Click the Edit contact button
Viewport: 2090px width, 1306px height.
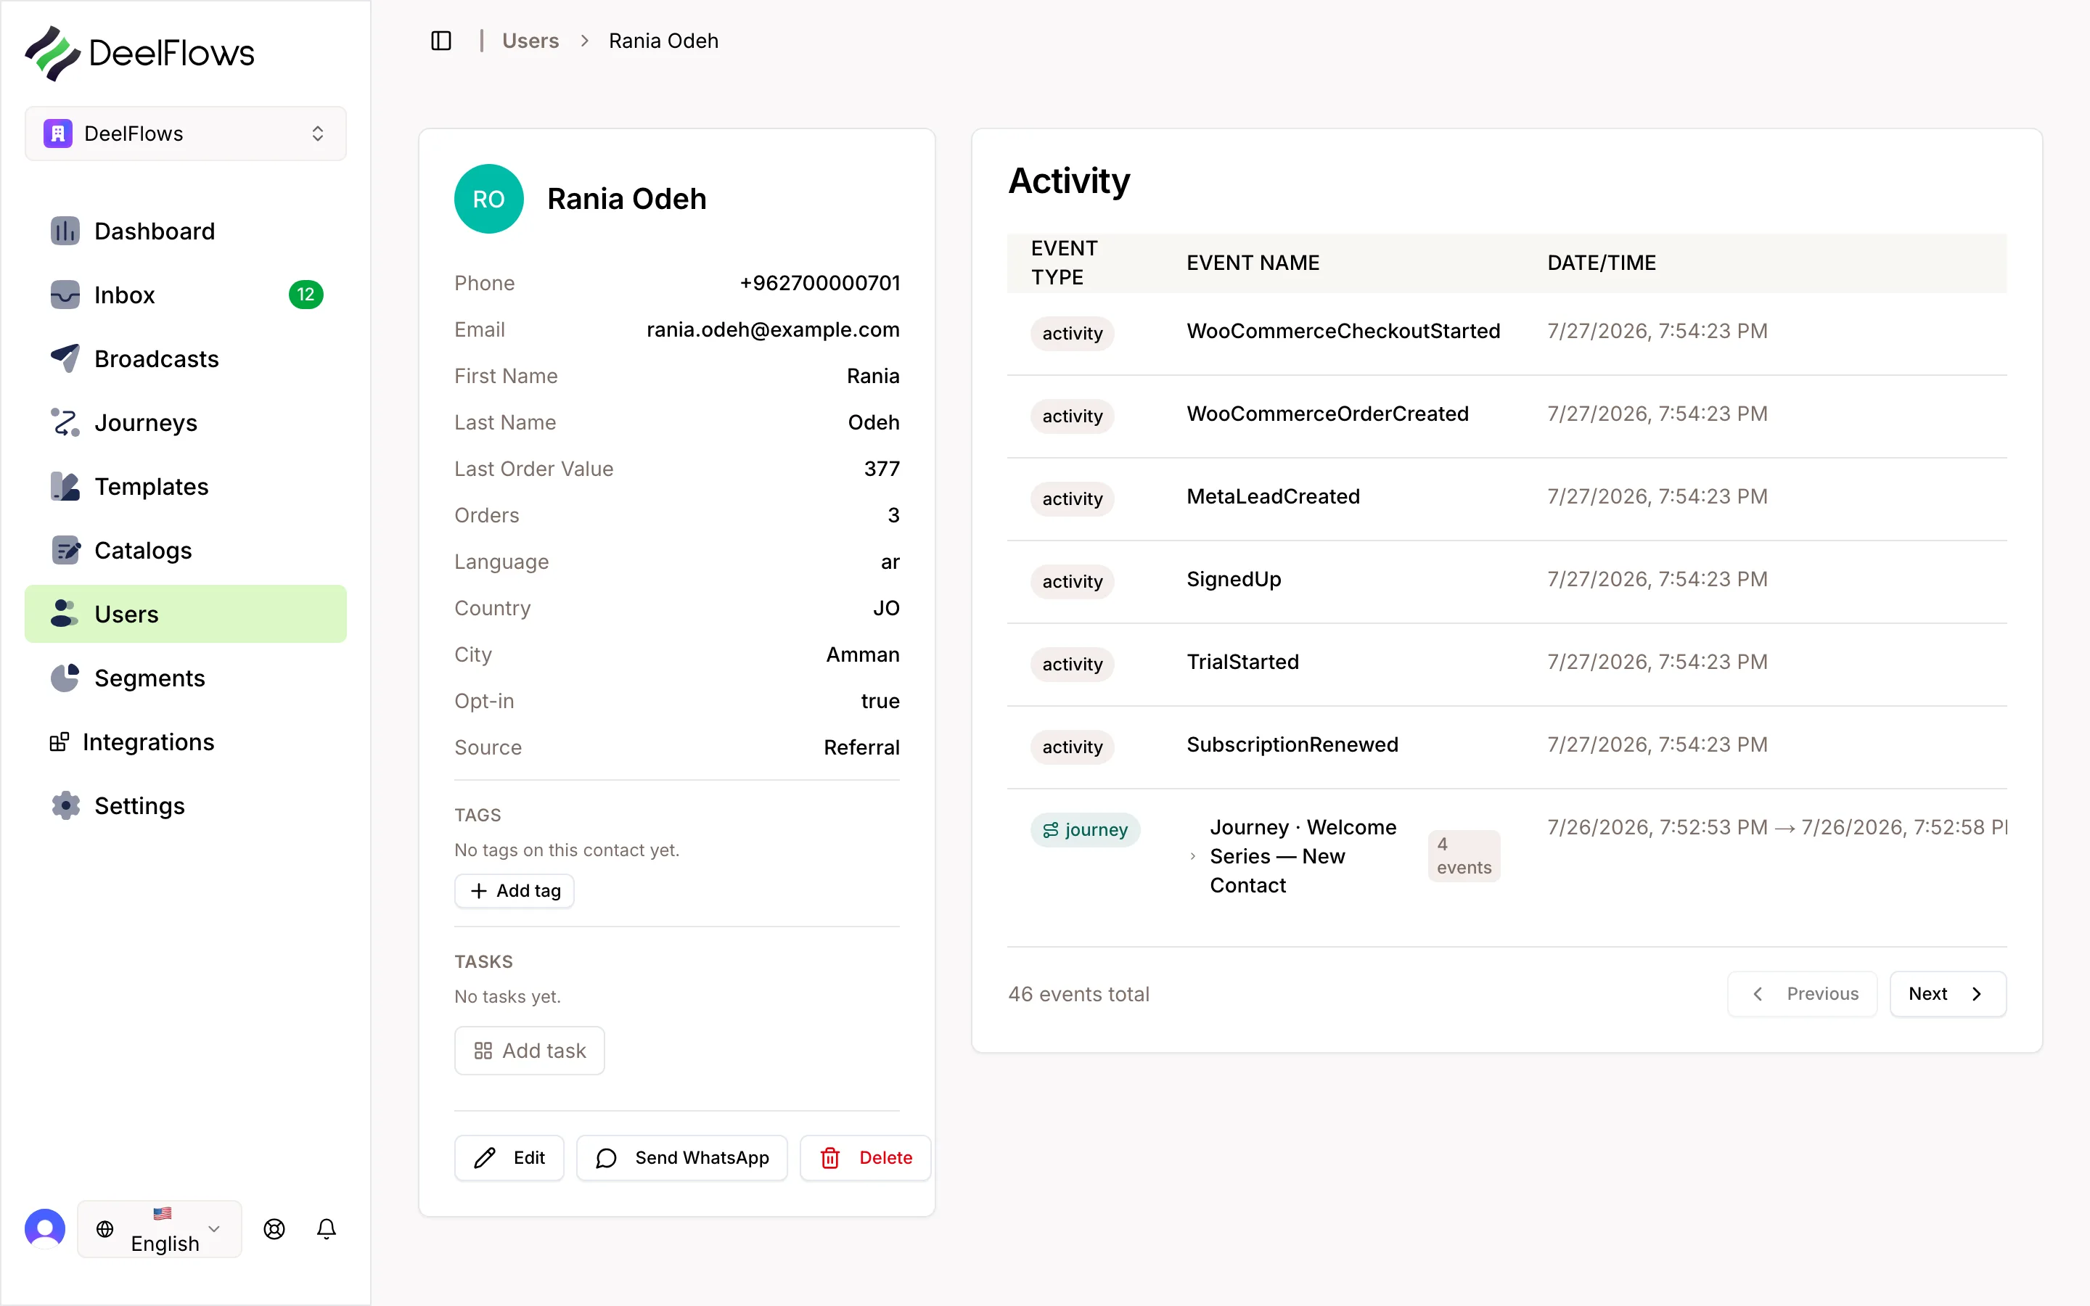click(x=509, y=1157)
